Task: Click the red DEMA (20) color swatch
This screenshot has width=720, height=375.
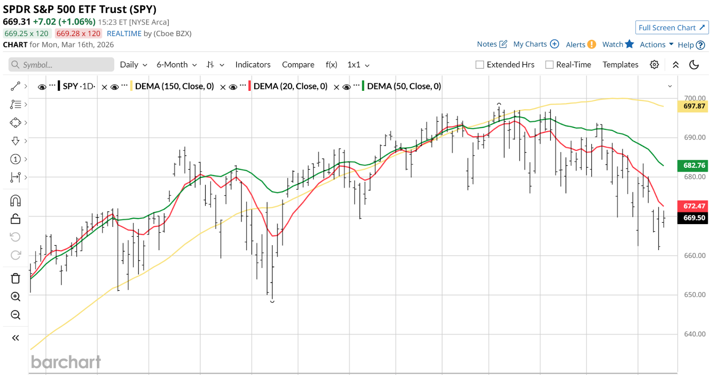Action: pyautogui.click(x=249, y=86)
